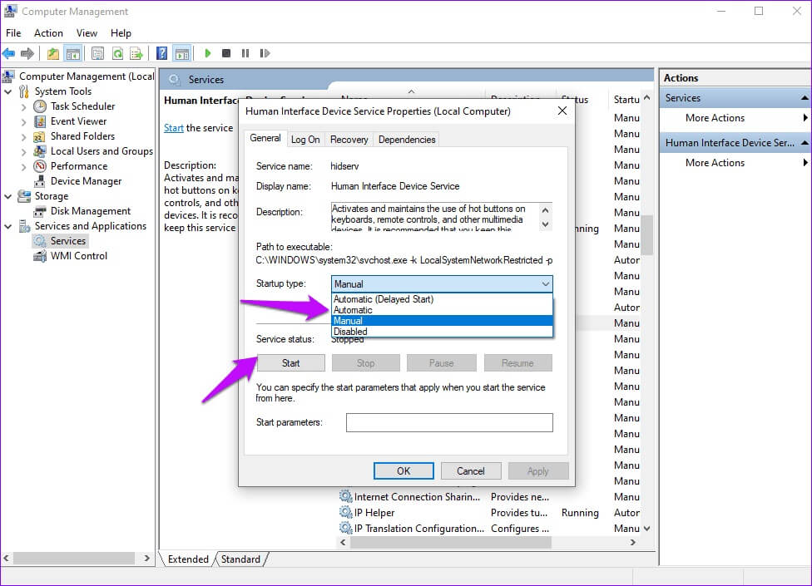Select the Performance icon in the tree
Viewport: 812px width, 586px height.
tap(40, 166)
